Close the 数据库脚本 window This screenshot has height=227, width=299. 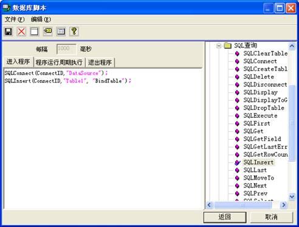[x=291, y=8]
